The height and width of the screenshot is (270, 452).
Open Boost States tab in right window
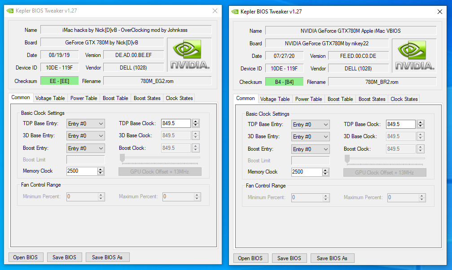(372, 99)
